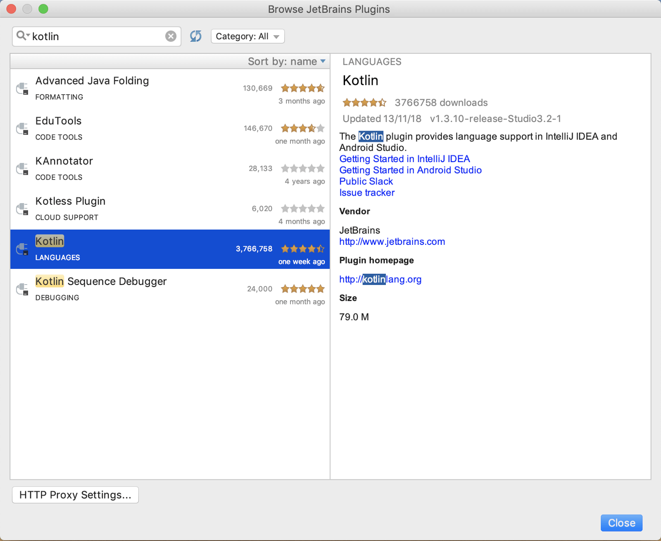
Task: Select the Kotless Plugin list entry
Action: (165, 209)
